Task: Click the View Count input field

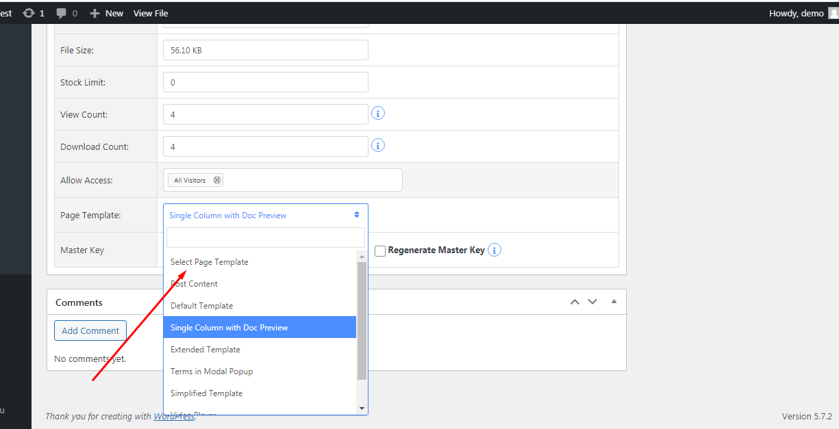Action: (266, 114)
